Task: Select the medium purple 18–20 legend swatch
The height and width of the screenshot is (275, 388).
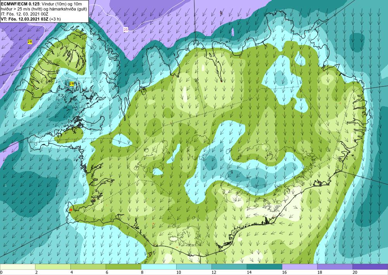Action: tap(335, 267)
